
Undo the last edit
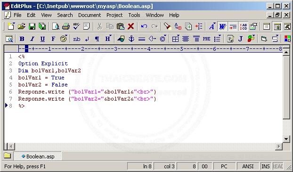[144, 26]
